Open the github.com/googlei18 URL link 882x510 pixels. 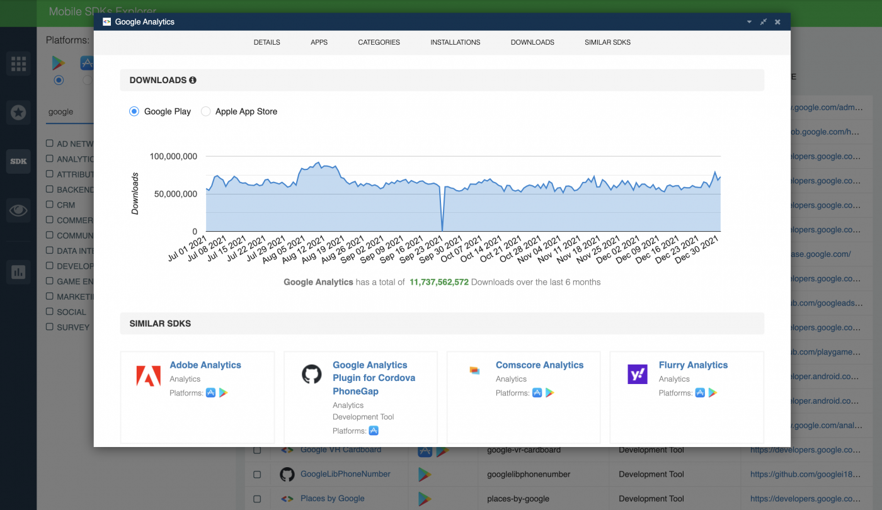pos(805,474)
